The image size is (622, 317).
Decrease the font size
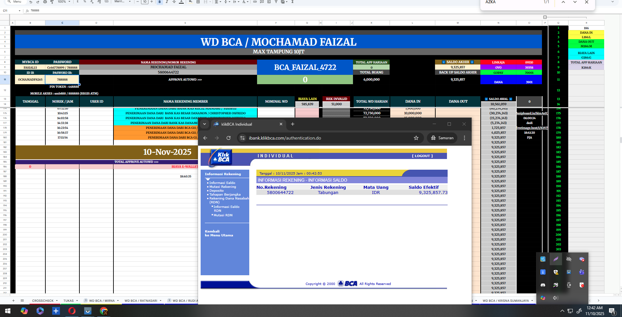click(137, 2)
